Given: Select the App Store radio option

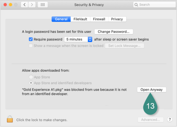Looking at the screenshot, I should click(x=31, y=77).
